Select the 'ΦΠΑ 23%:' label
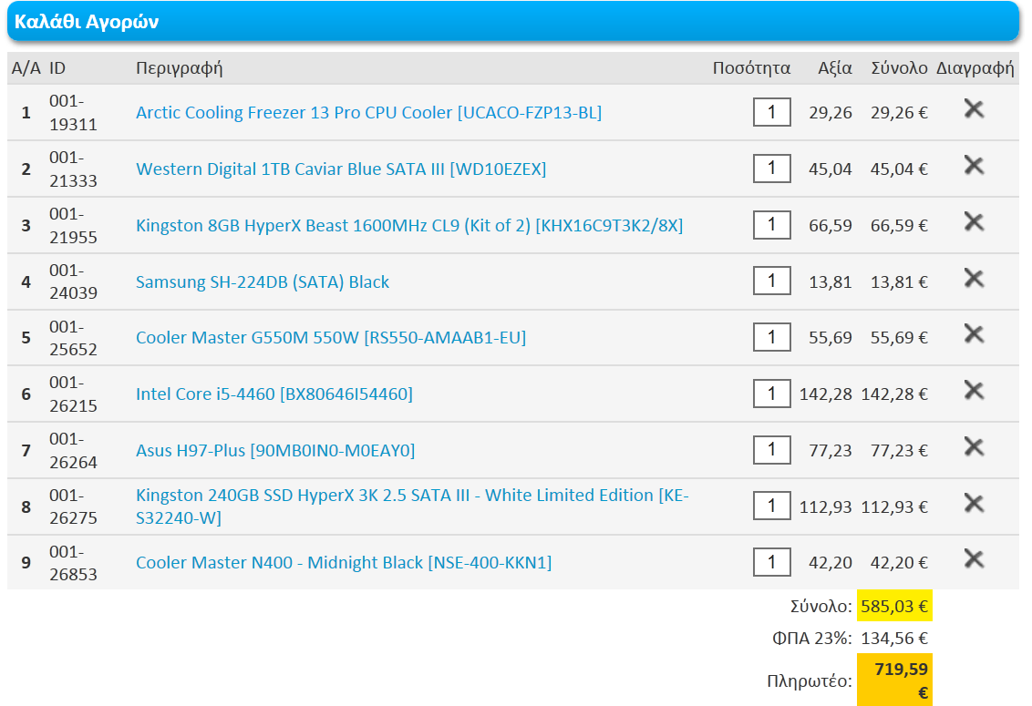This screenshot has width=1032, height=706. point(812,639)
